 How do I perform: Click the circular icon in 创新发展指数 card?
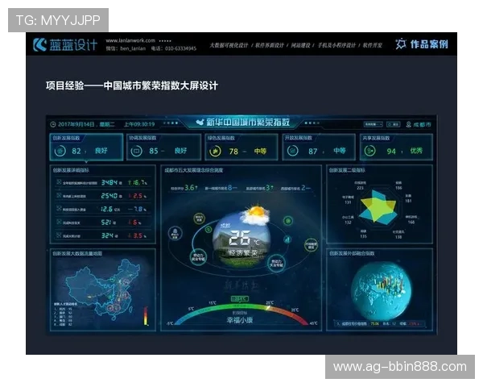point(60,151)
